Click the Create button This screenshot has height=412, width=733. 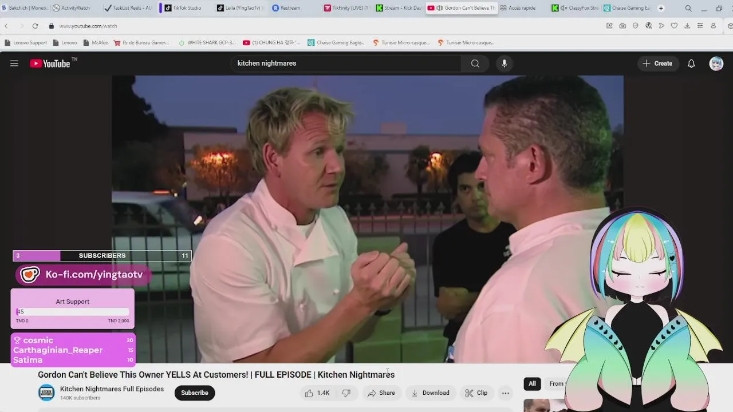tap(657, 64)
